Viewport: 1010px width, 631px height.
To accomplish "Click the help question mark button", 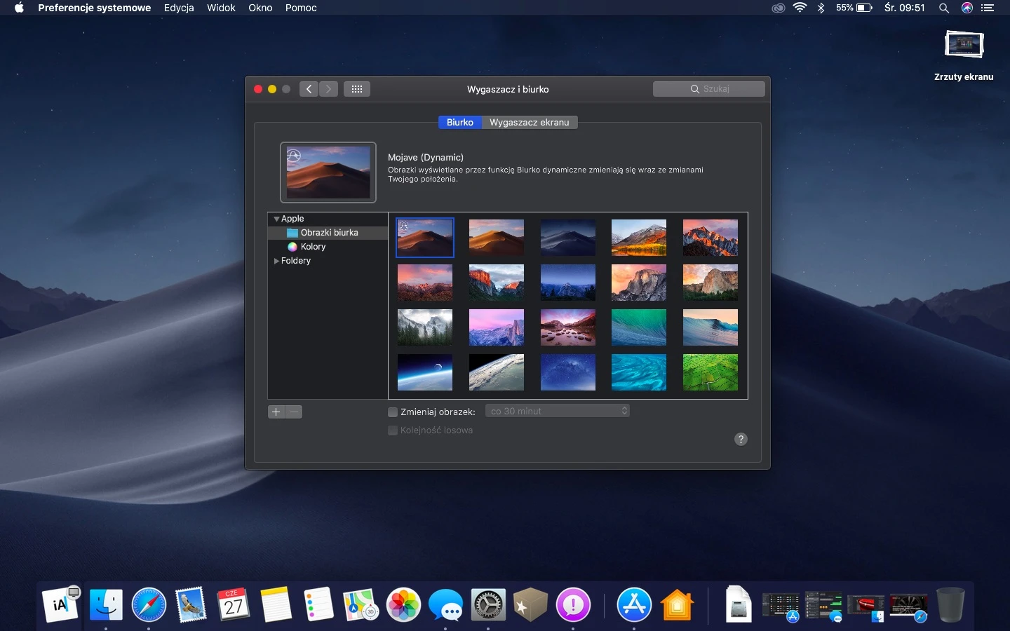I will pyautogui.click(x=741, y=439).
